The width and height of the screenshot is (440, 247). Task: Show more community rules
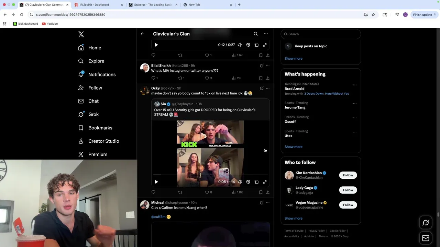click(x=293, y=59)
